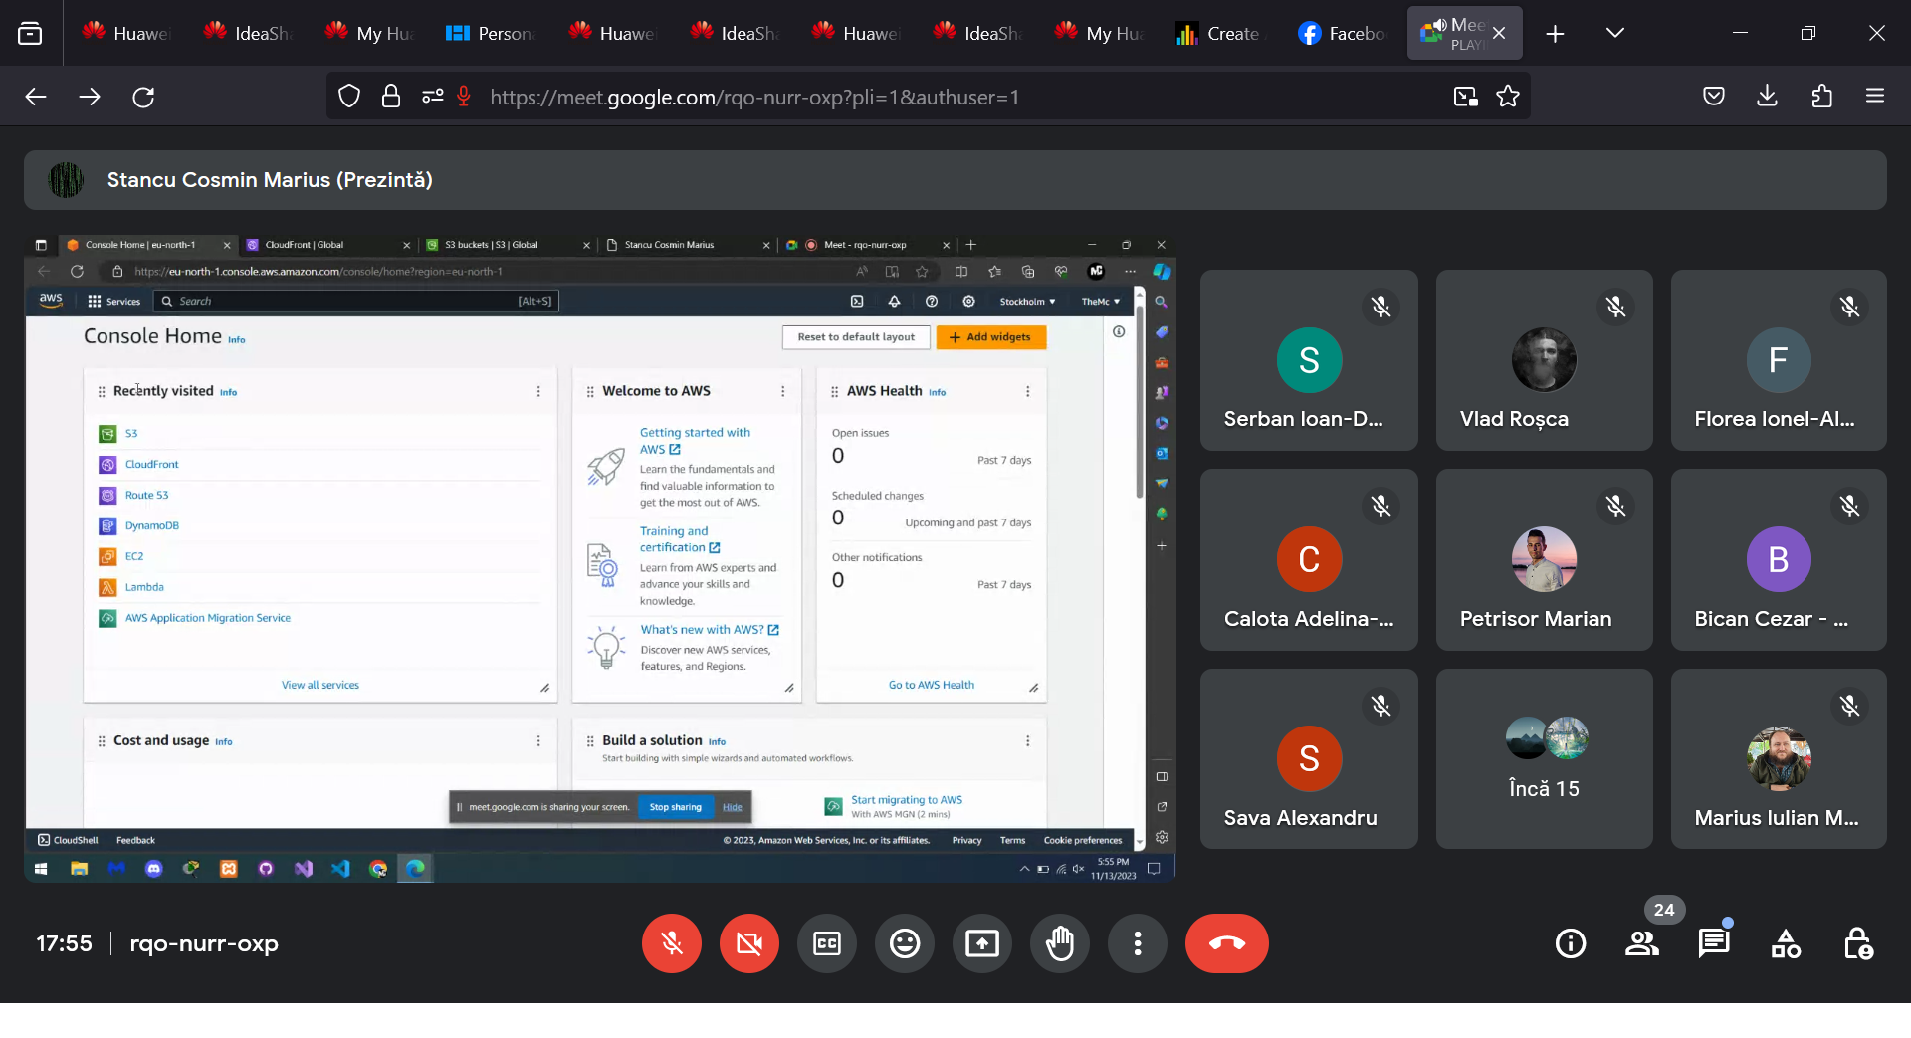Expand the list all tabs chevron
The width and height of the screenshot is (1911, 1038).
(1615, 33)
